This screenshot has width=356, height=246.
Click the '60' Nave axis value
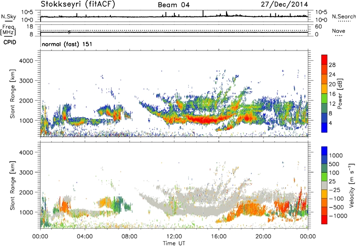[318, 27]
